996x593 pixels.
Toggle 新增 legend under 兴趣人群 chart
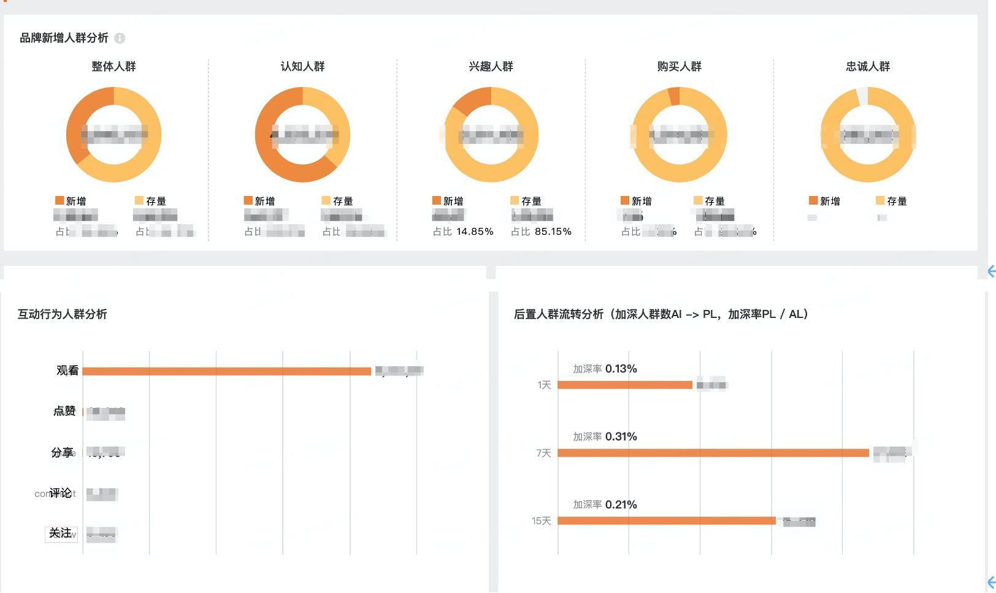click(x=448, y=201)
